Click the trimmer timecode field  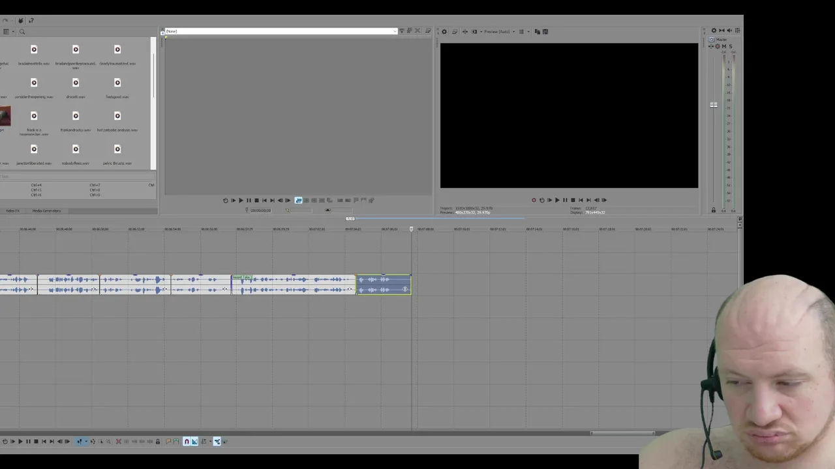pos(261,210)
